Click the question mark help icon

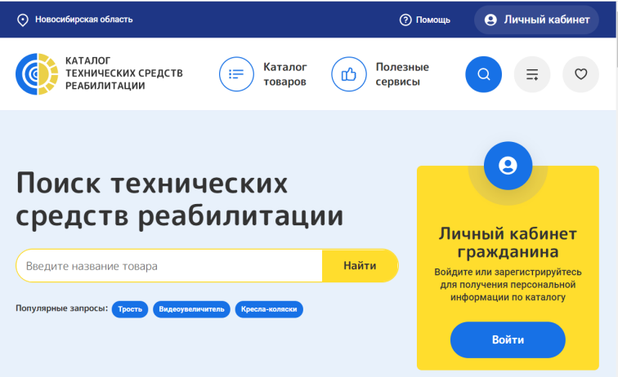405,20
